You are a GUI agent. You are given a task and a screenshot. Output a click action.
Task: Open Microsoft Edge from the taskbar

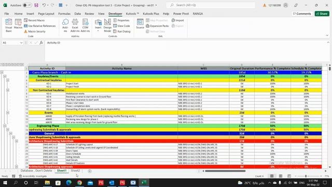tap(69, 182)
